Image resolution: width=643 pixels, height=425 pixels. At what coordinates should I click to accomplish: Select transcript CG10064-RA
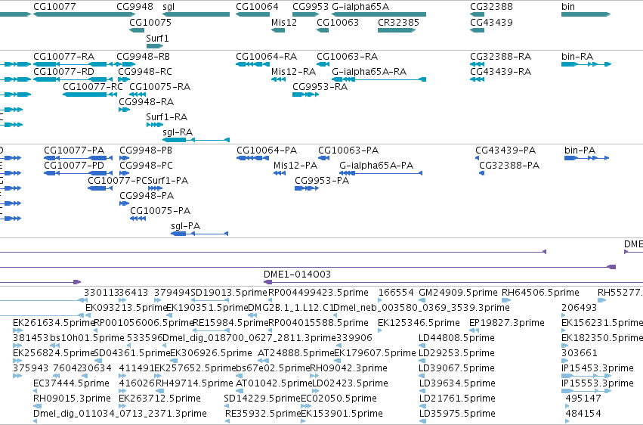point(252,64)
